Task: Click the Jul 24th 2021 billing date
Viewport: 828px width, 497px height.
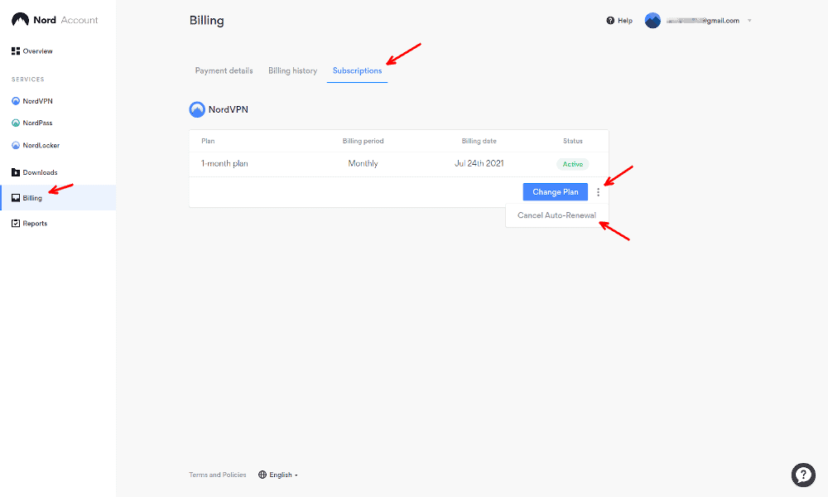Action: click(479, 164)
